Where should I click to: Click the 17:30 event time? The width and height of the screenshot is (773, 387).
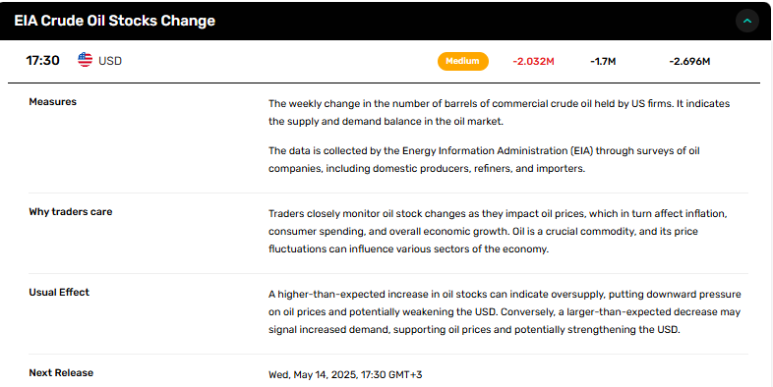[43, 61]
